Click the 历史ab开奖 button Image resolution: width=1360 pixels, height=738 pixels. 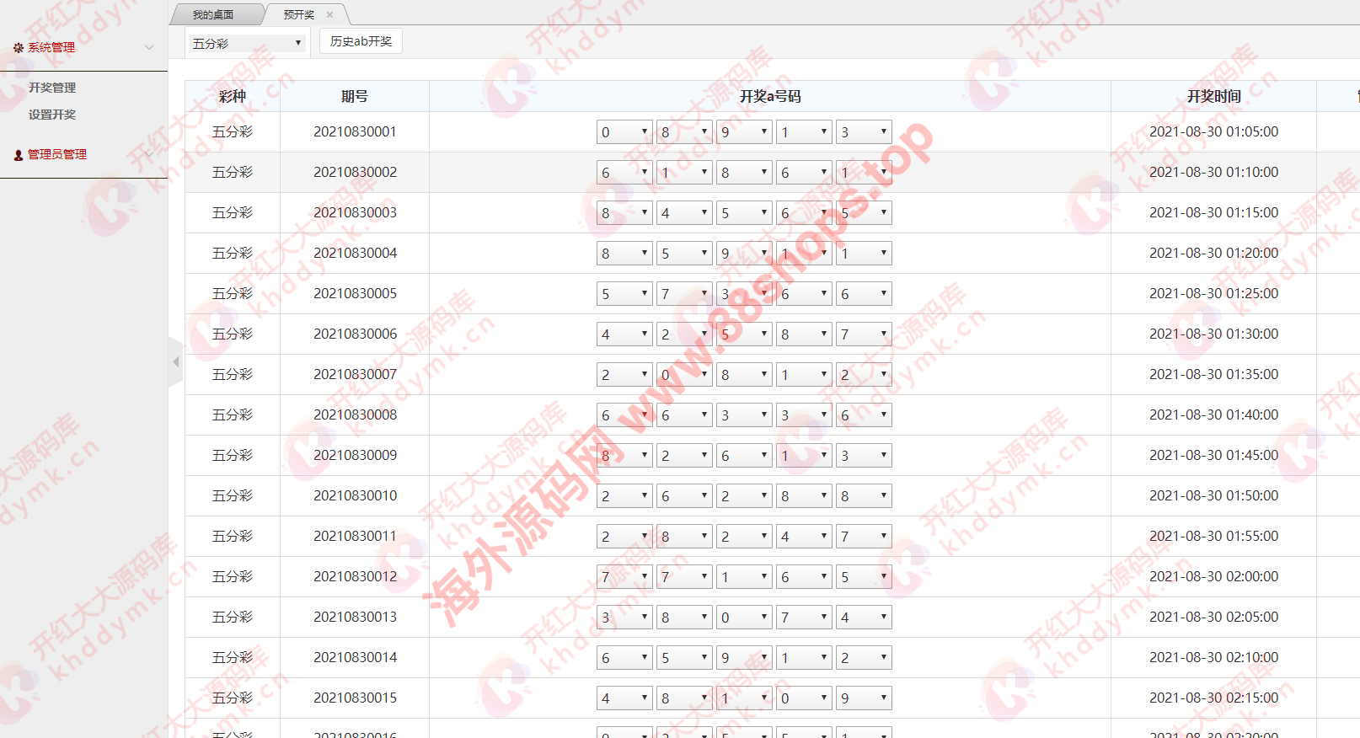(x=361, y=41)
